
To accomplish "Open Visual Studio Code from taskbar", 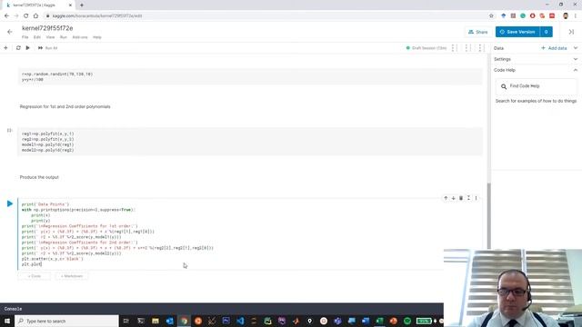I will [x=240, y=321].
